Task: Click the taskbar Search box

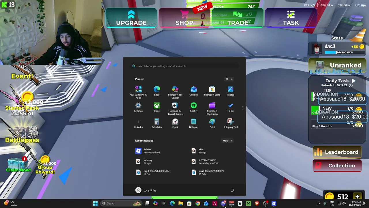Action: coord(121,203)
